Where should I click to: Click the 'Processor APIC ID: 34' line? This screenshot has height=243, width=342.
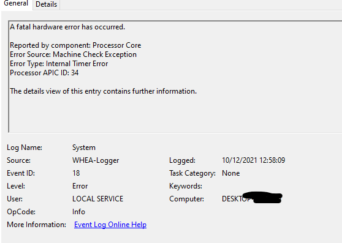[44, 73]
